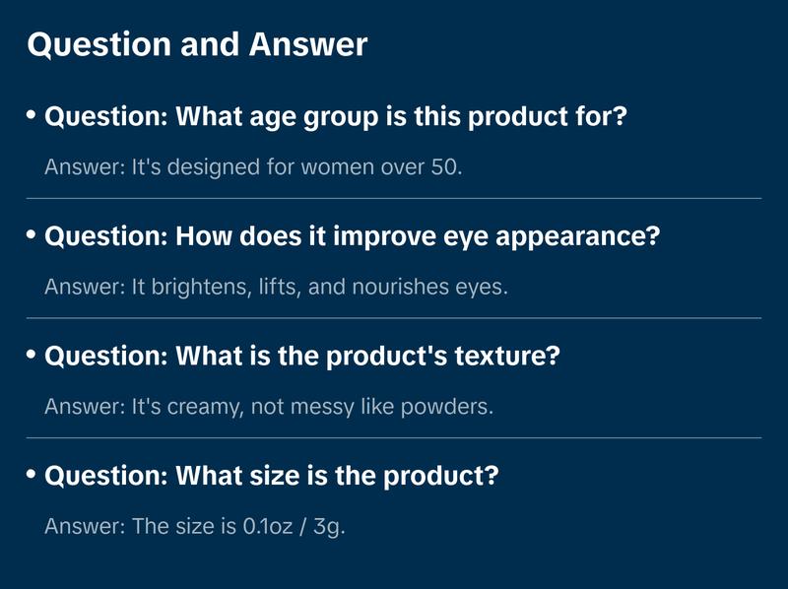The width and height of the screenshot is (788, 589).
Task: Select the question "What size is the product?"
Action: point(272,476)
